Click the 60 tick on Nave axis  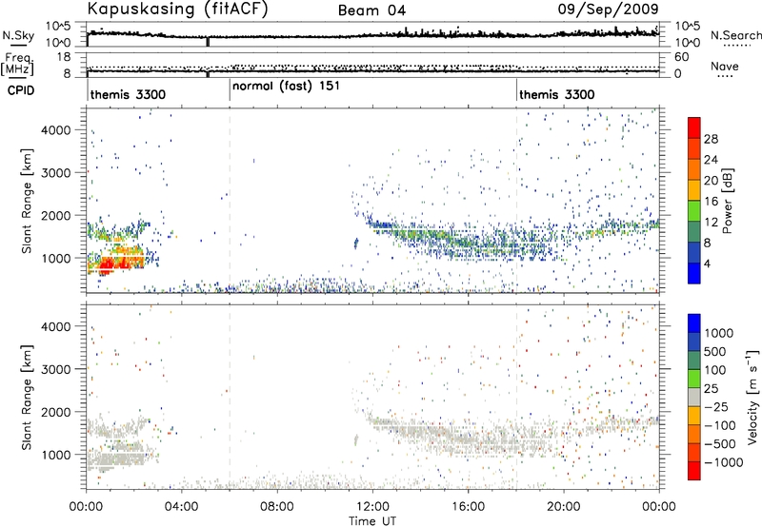point(682,57)
